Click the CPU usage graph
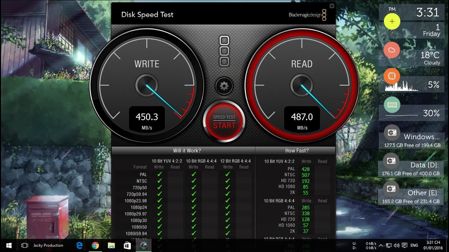Viewport: 449px width, 252px height. (x=402, y=86)
